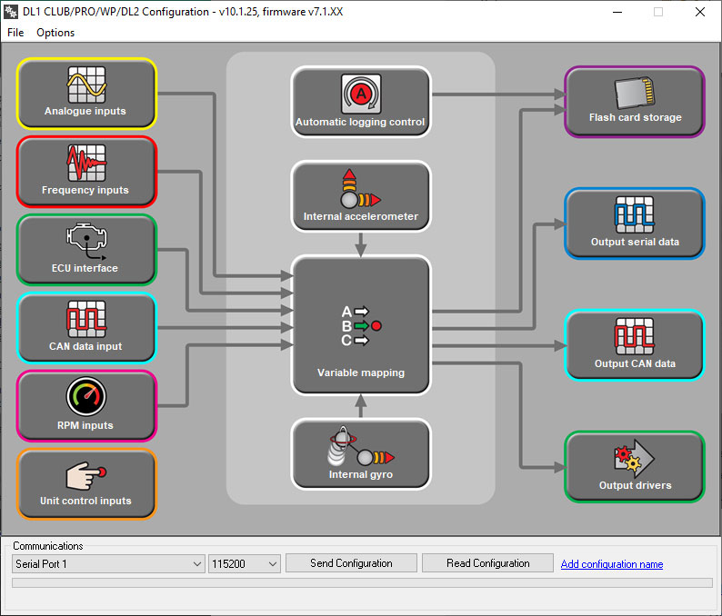Open the CAN data input block
This screenshot has width=722, height=616.
[86, 328]
